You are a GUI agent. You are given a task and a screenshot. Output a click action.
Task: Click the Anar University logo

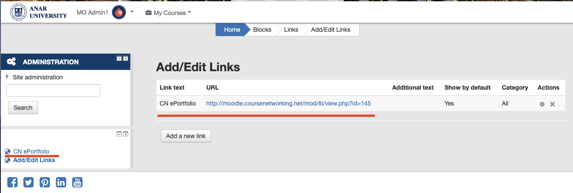[39, 12]
